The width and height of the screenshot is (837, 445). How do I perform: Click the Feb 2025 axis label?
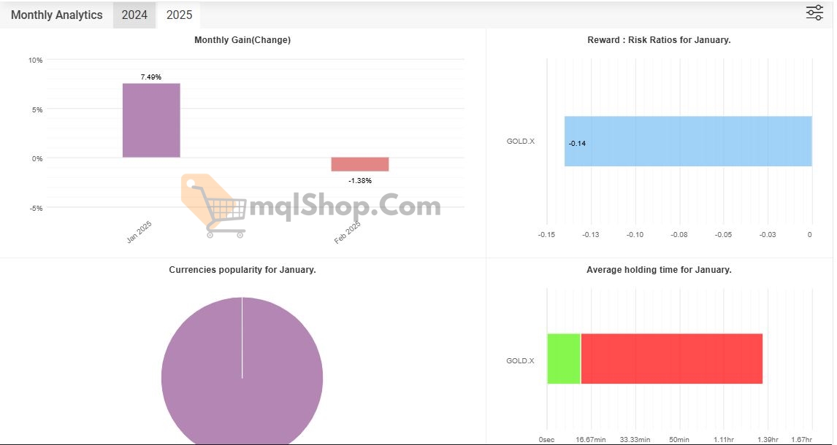(x=347, y=233)
